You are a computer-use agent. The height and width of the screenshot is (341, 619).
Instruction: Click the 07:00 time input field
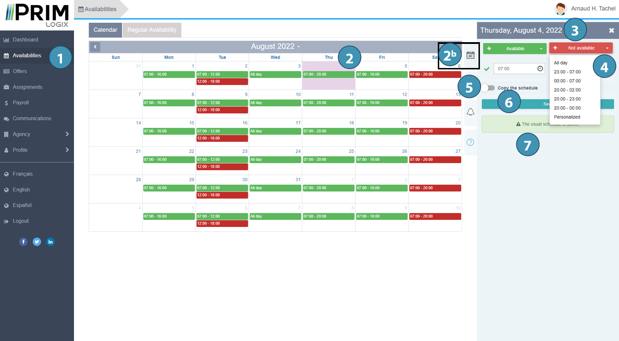[515, 69]
